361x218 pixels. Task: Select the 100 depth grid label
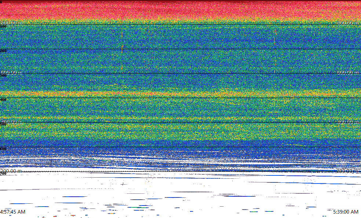[x=3, y=26]
